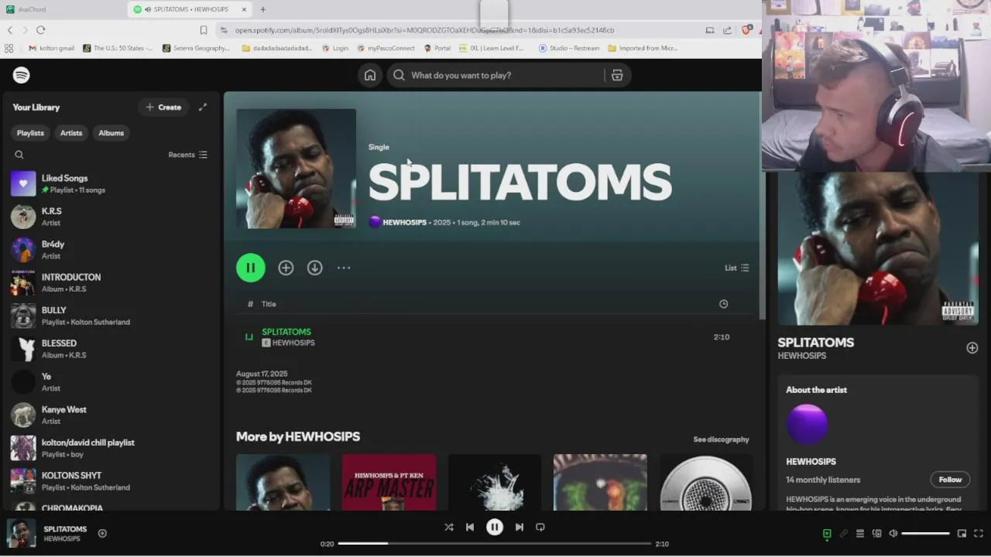Select the SPLITATOMS track row title
The height and width of the screenshot is (557, 991).
tap(286, 332)
